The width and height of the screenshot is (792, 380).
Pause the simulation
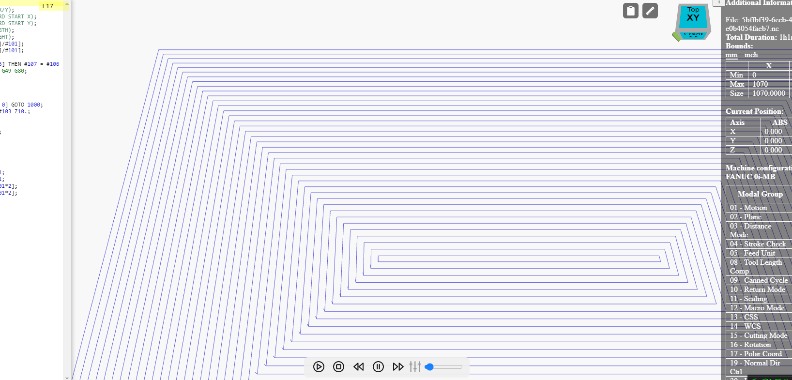379,366
